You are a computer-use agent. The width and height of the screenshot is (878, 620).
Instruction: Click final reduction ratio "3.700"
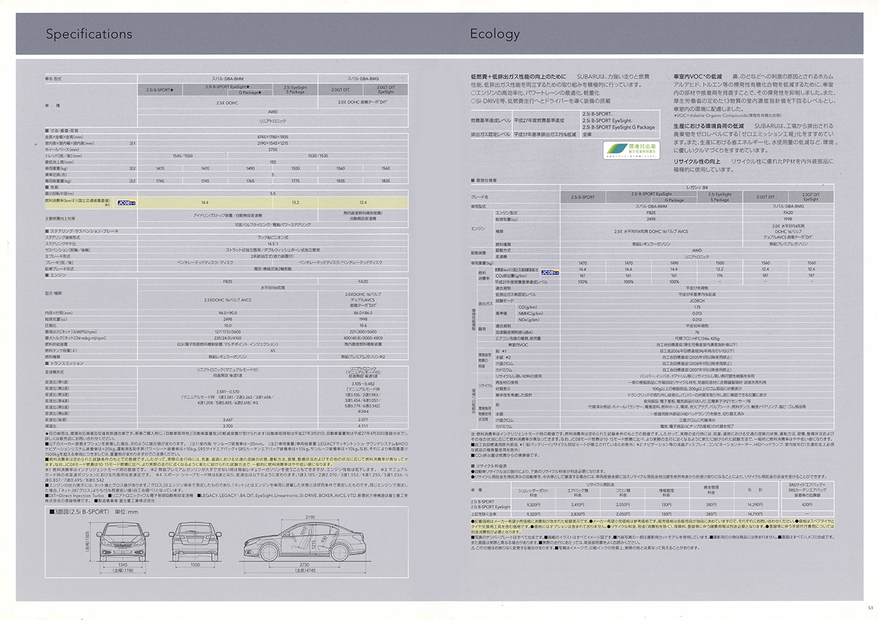click(x=228, y=426)
